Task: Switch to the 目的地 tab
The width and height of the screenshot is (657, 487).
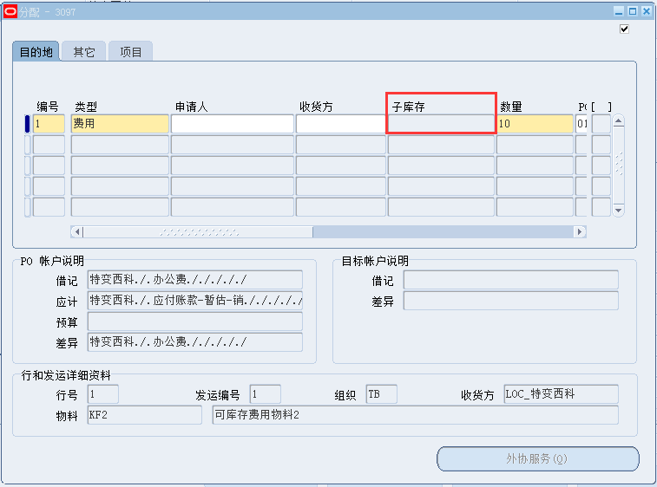Action: (x=36, y=51)
